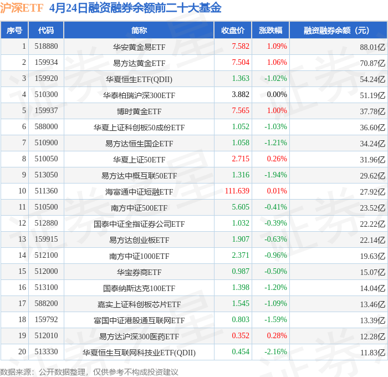
Task: Click balance value 36.60亿
Action: [x=372, y=128]
